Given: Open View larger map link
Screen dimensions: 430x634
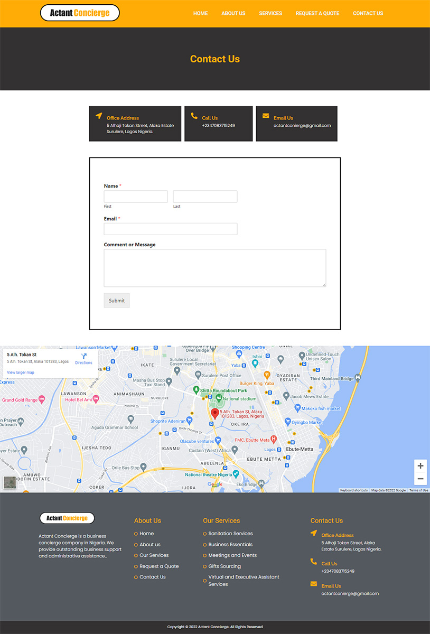Looking at the screenshot, I should click(21, 372).
